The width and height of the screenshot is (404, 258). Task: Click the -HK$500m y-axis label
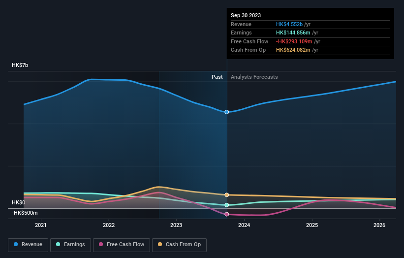(25, 213)
